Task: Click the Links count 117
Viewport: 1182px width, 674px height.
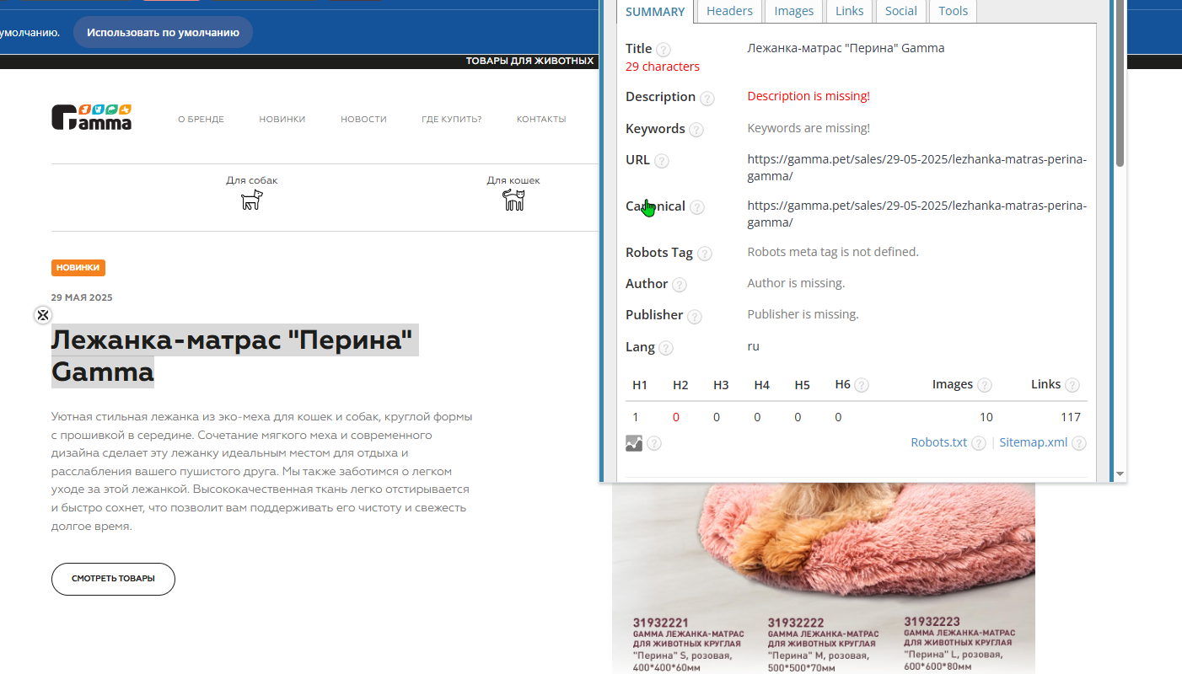Action: [x=1070, y=417]
